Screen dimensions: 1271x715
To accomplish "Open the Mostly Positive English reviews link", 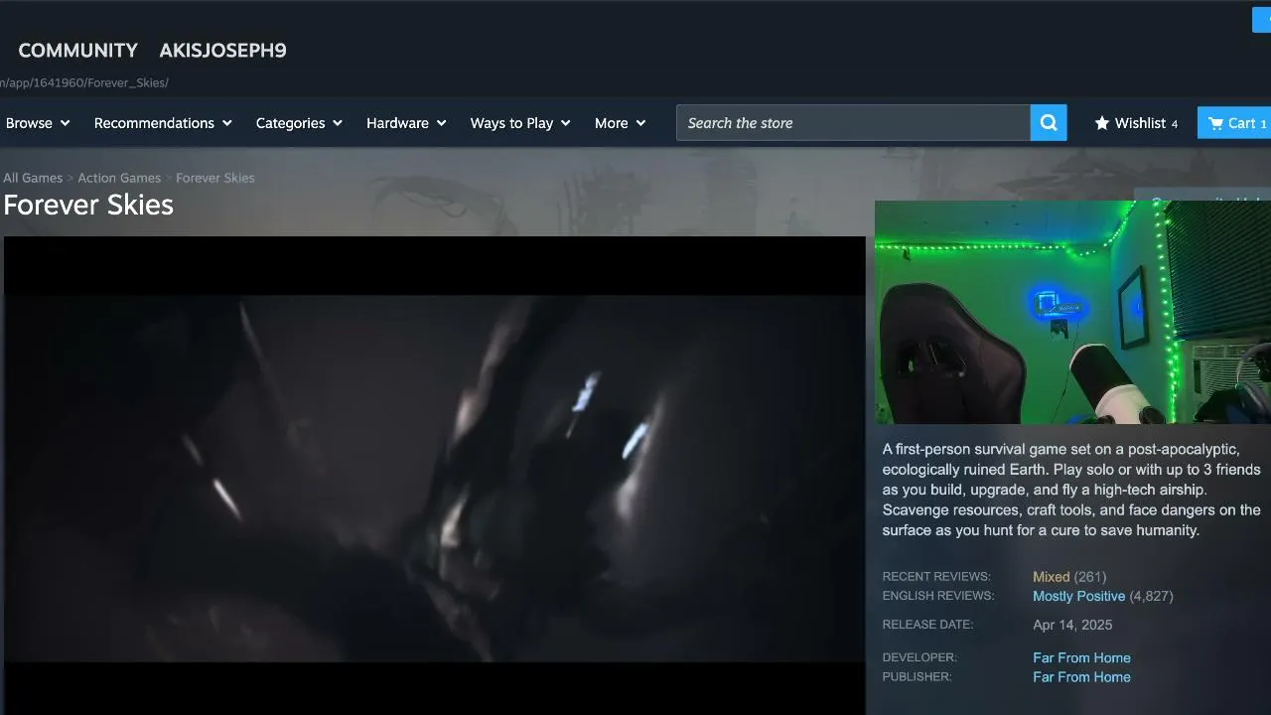I will tap(1079, 597).
